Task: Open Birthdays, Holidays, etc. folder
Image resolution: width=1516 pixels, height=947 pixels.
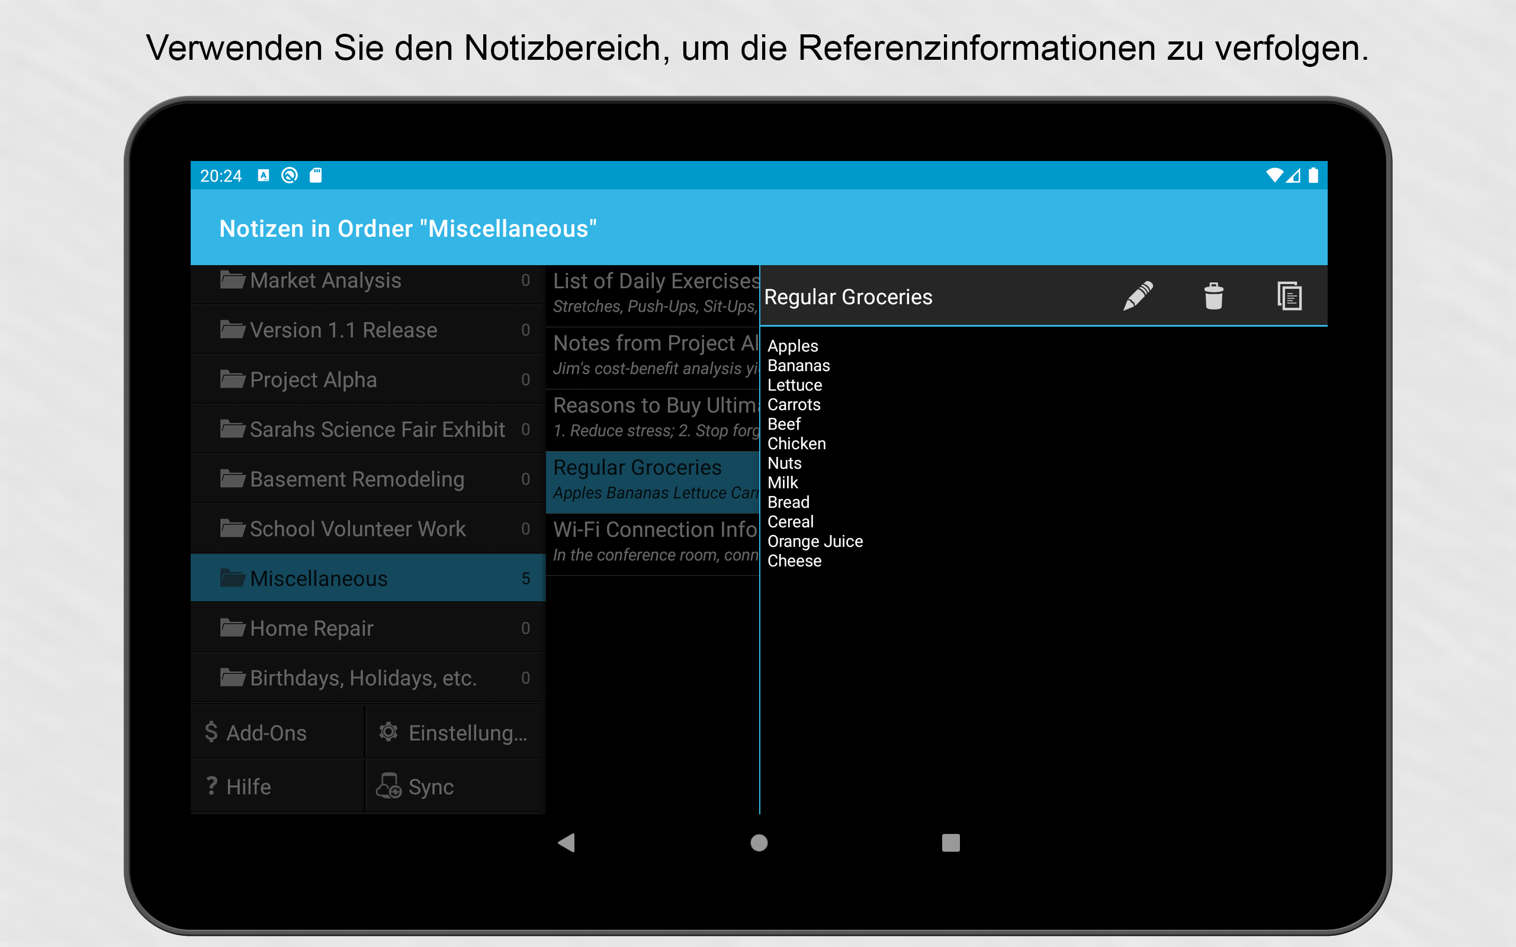Action: click(x=368, y=678)
